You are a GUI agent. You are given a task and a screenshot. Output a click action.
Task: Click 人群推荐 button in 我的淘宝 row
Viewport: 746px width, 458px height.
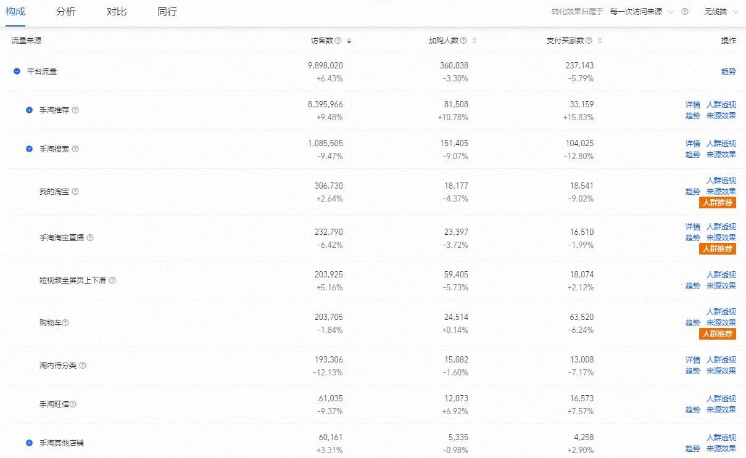coord(717,203)
